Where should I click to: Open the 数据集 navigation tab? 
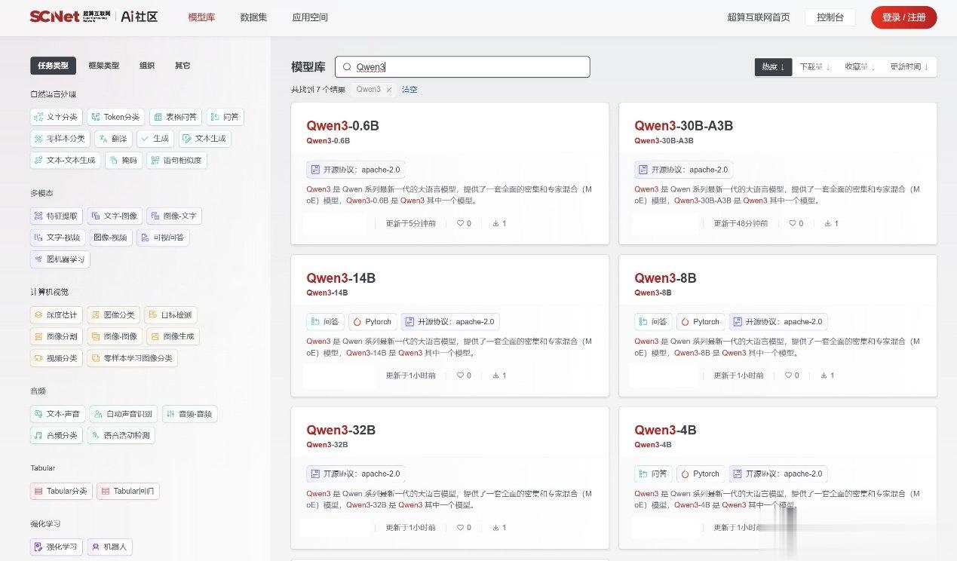tap(253, 17)
